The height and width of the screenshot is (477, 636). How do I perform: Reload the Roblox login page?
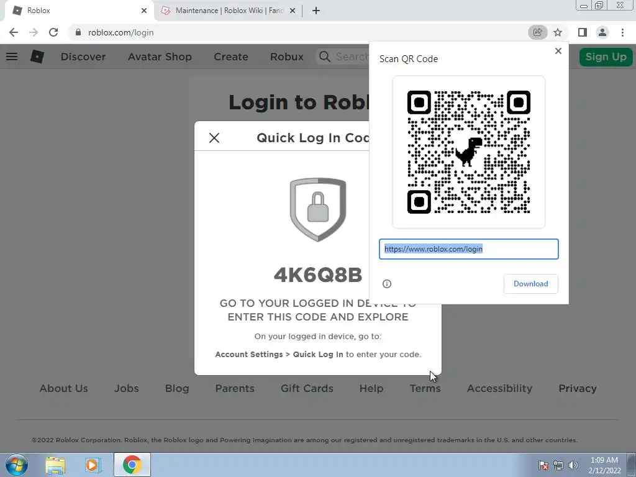53,32
